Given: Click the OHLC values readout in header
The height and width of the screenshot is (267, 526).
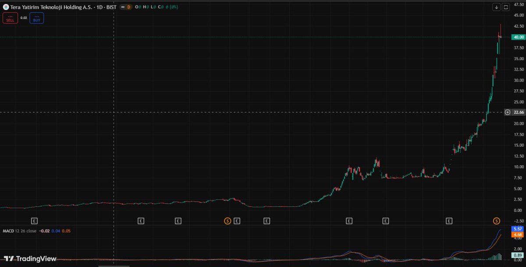Looking at the screenshot, I should pos(156,7).
